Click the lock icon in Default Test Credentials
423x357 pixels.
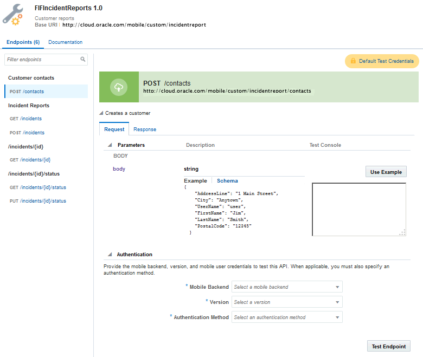[353, 61]
